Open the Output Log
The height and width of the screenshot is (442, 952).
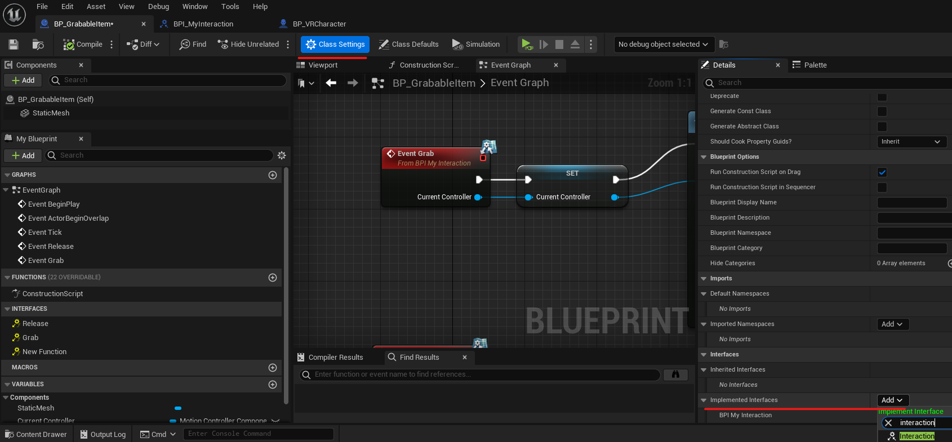(103, 434)
